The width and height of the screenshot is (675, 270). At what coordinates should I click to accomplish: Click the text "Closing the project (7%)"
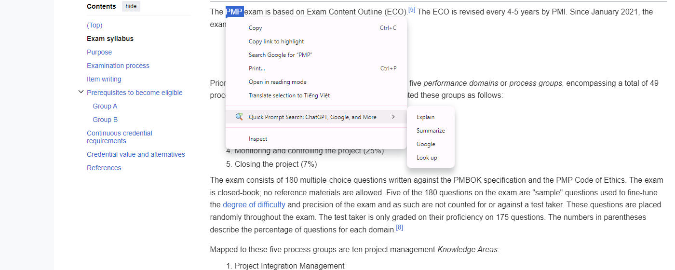point(276,164)
